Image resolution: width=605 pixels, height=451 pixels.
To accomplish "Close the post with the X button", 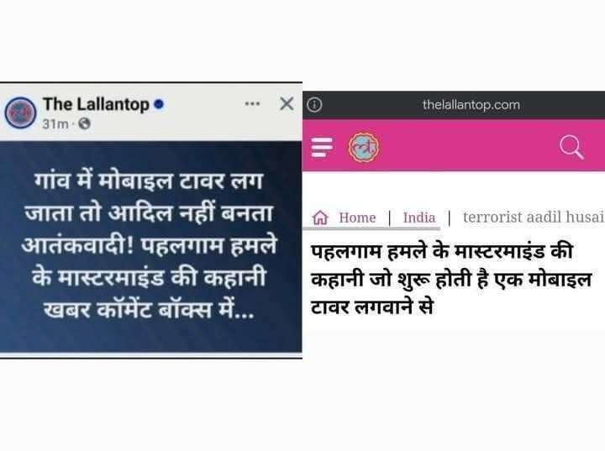I will (x=287, y=103).
